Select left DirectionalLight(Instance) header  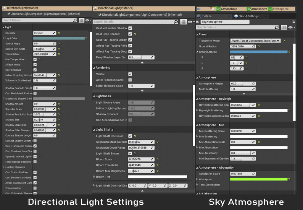click(x=47, y=8)
